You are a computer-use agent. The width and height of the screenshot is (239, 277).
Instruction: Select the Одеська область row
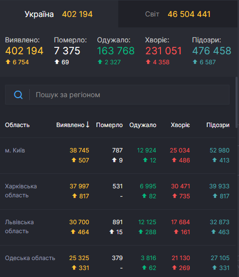point(118,261)
